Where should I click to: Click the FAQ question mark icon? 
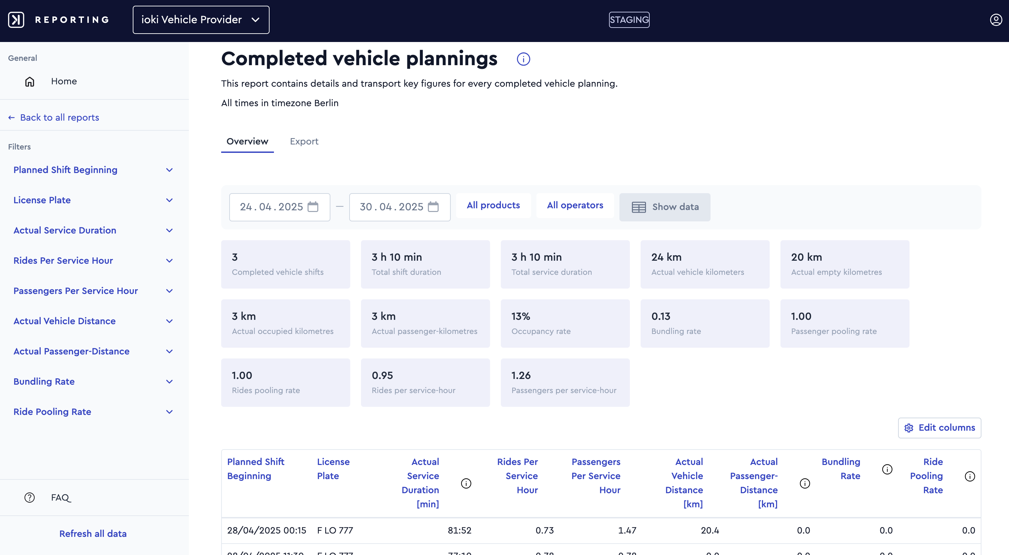point(30,498)
